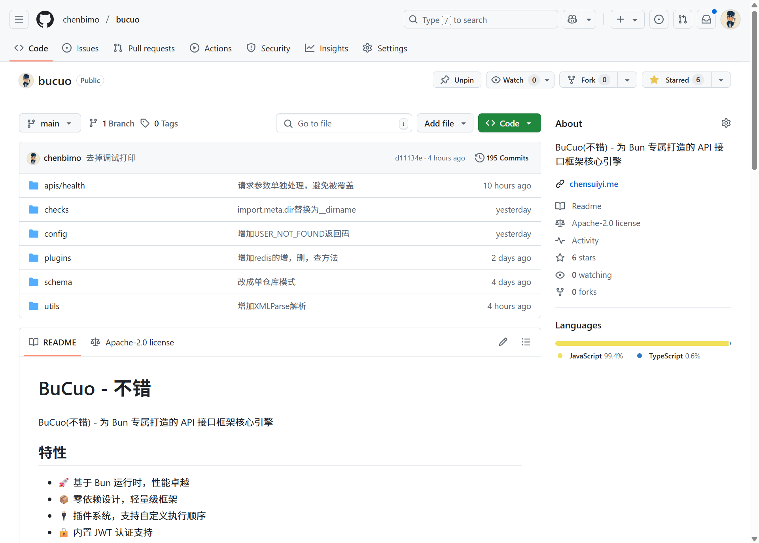Toggle the Starred button
759x543 pixels.
pyautogui.click(x=677, y=80)
